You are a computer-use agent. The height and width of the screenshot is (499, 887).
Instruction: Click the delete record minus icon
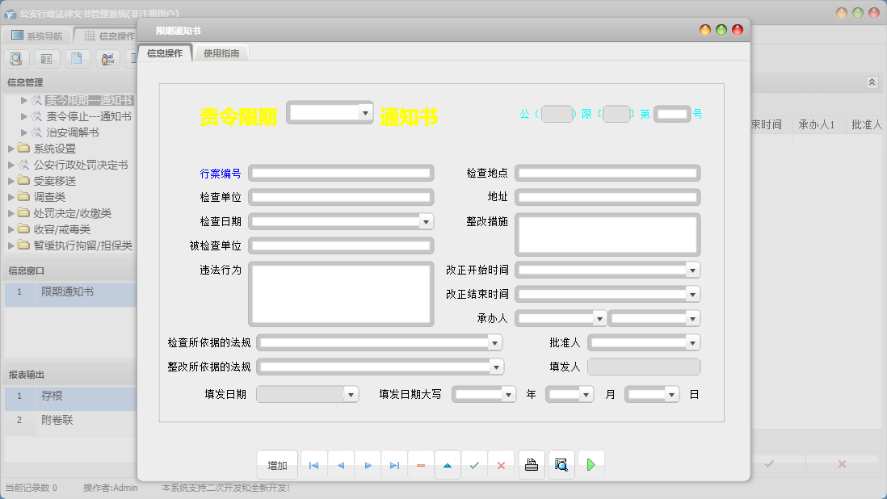click(421, 464)
